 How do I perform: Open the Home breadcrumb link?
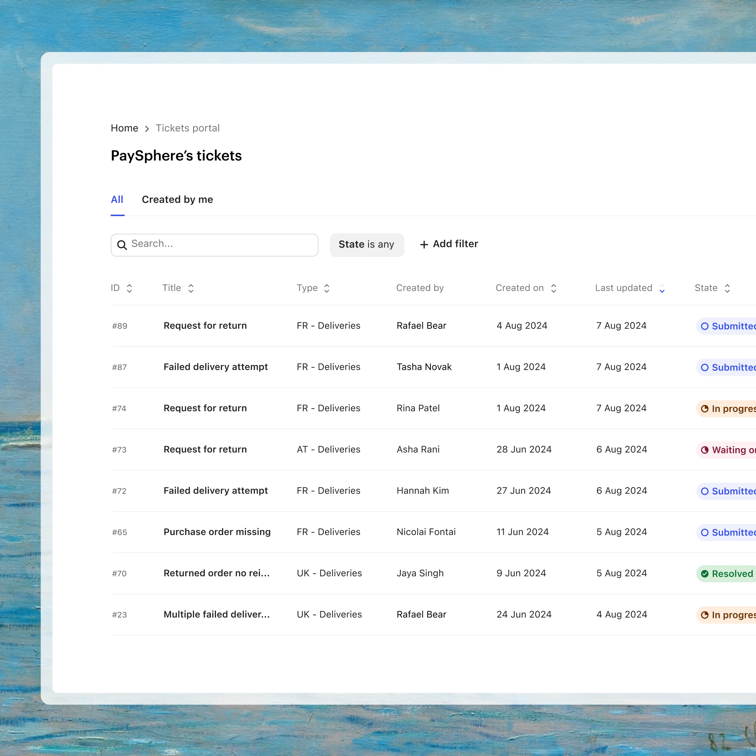[x=124, y=128]
